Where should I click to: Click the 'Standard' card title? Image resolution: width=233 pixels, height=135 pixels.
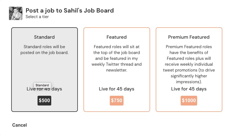click(44, 37)
